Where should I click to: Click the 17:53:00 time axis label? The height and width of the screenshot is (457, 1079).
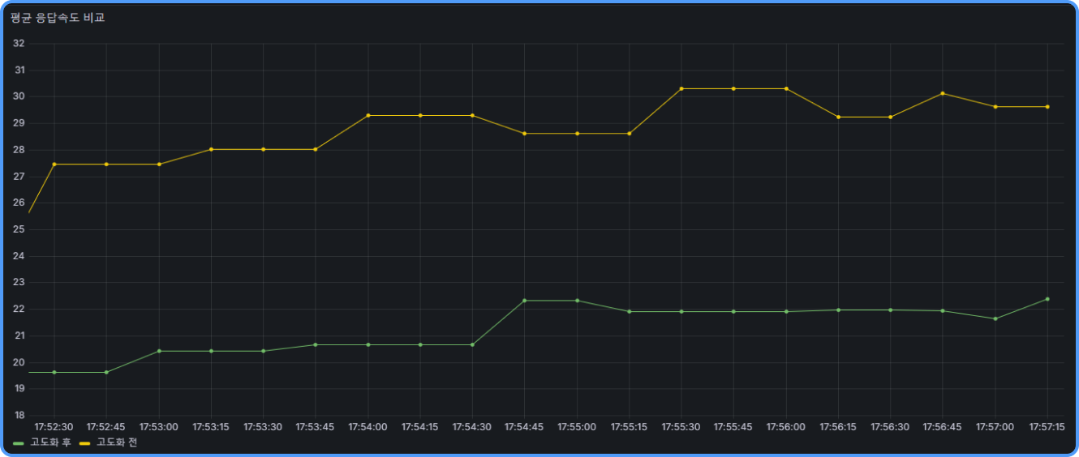159,427
